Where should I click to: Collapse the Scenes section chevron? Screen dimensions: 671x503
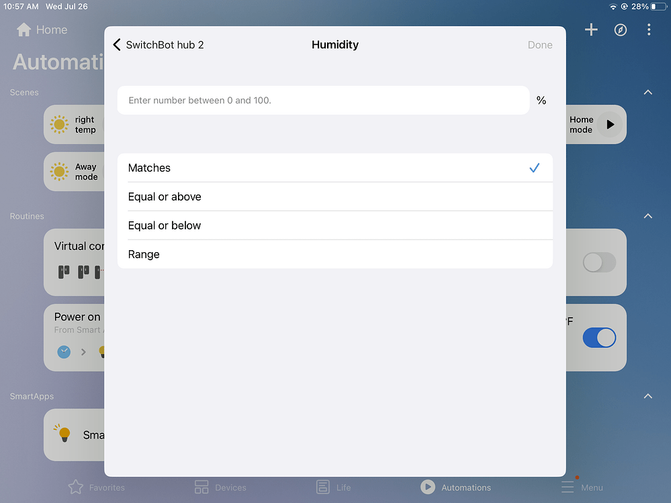coord(647,92)
